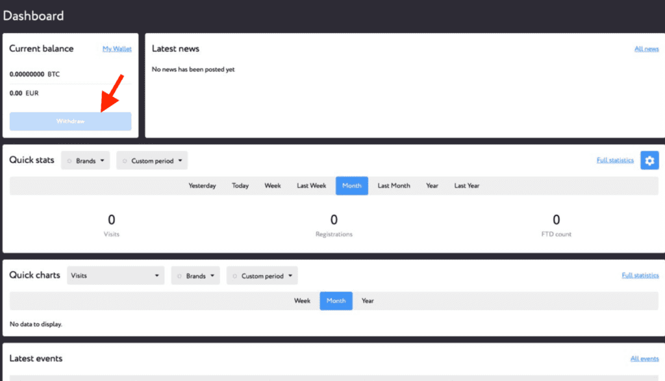View All events
The width and height of the screenshot is (665, 381).
click(644, 358)
